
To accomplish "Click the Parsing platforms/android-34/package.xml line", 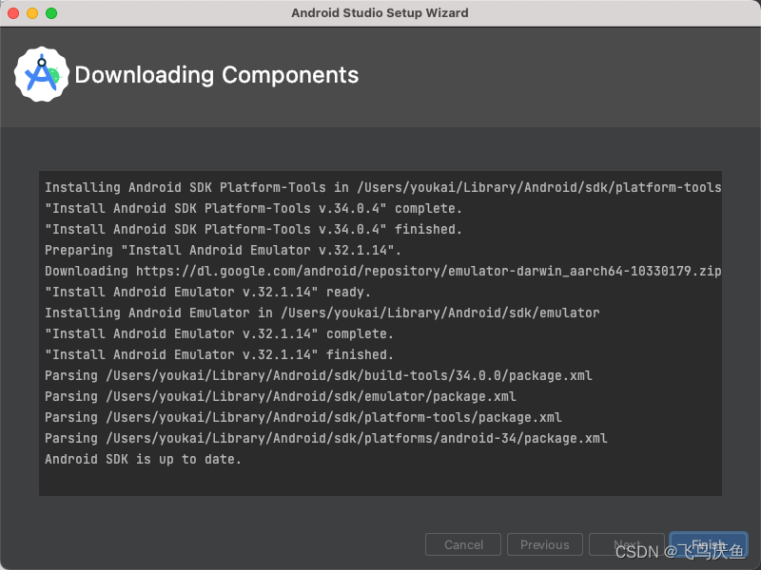I will click(325, 438).
